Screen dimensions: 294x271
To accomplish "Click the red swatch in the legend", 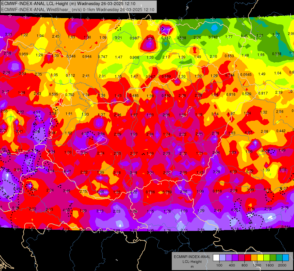I will [248, 258].
